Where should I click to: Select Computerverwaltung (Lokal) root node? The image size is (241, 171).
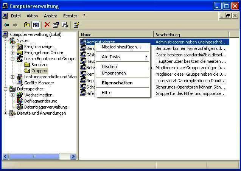point(36,34)
